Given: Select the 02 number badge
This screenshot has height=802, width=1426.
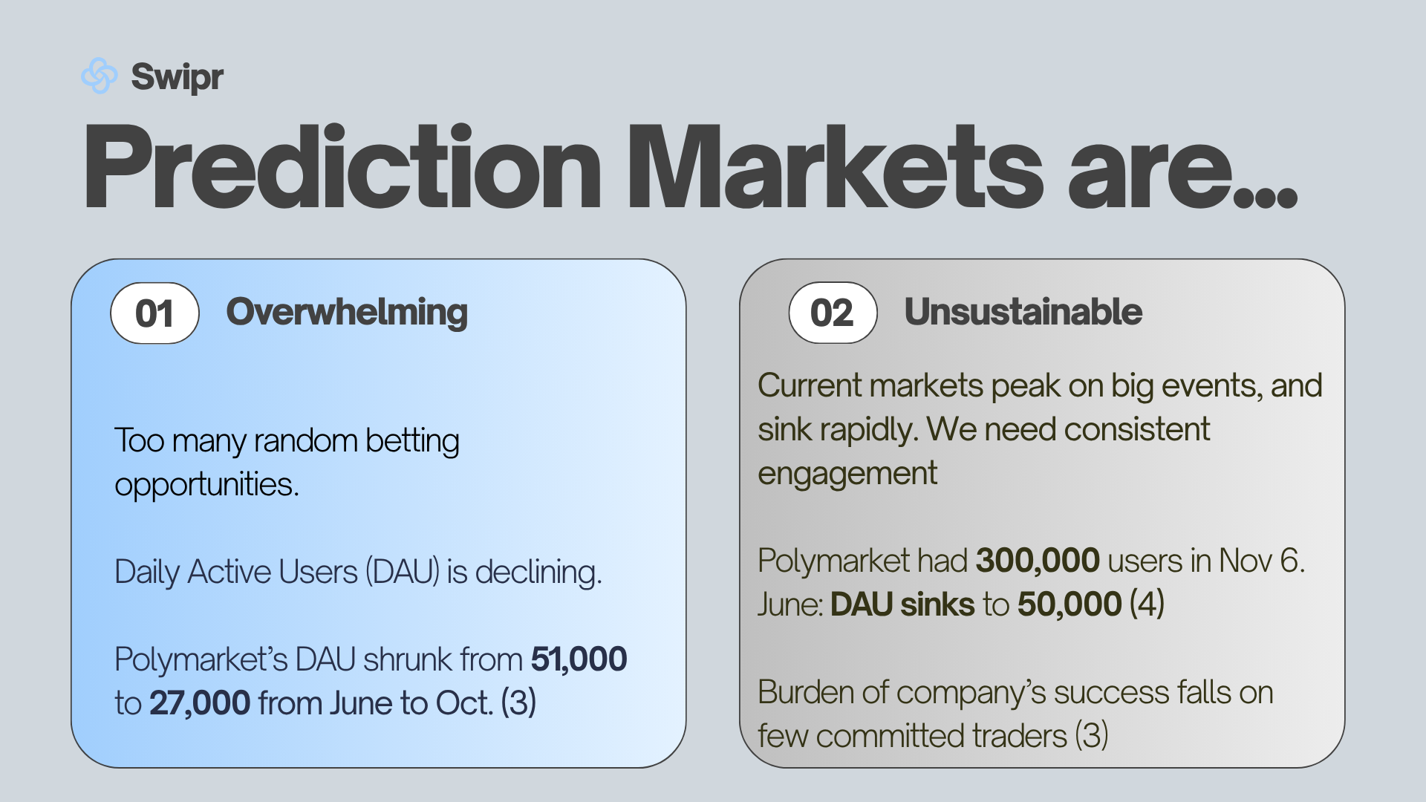Looking at the screenshot, I should click(833, 313).
